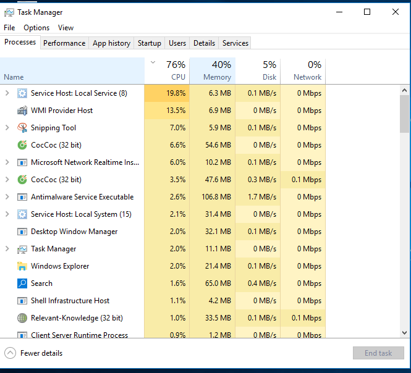Expand Service Host: Local Service (8)

(7, 93)
